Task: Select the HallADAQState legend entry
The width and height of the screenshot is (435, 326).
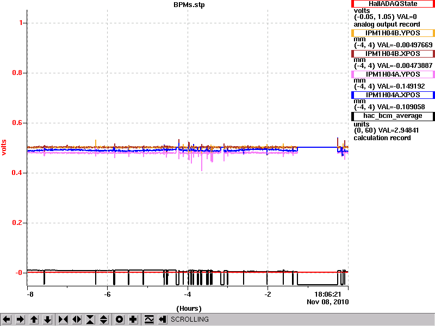Action: (393, 4)
